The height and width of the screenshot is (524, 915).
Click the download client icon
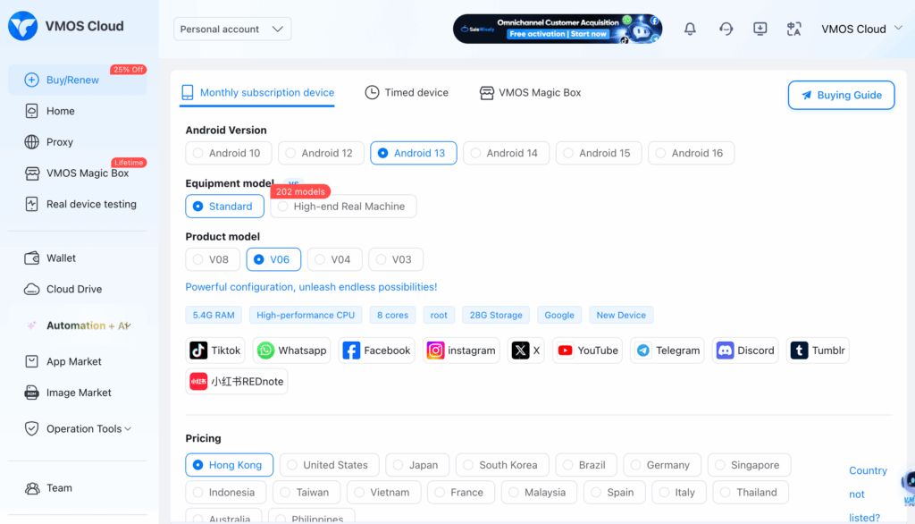pos(760,29)
